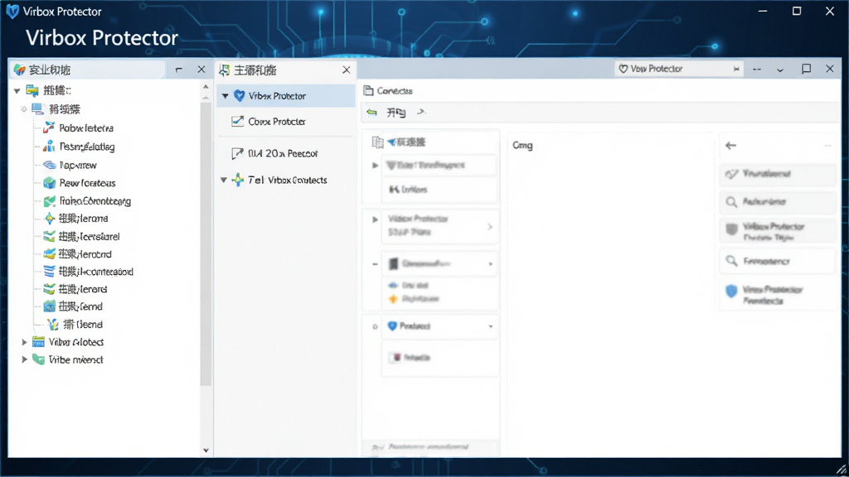The width and height of the screenshot is (849, 477).
Task: Pin the View Protector tab
Action: (x=736, y=69)
